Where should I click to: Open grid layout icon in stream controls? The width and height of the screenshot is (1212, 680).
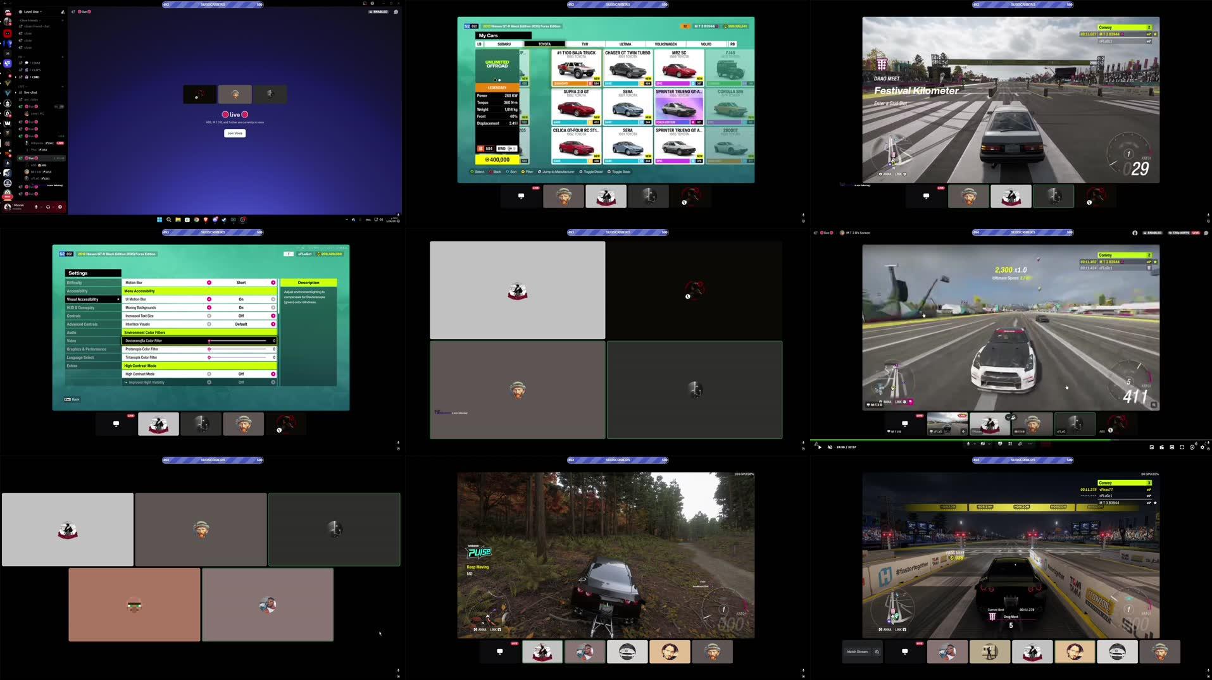1010,444
